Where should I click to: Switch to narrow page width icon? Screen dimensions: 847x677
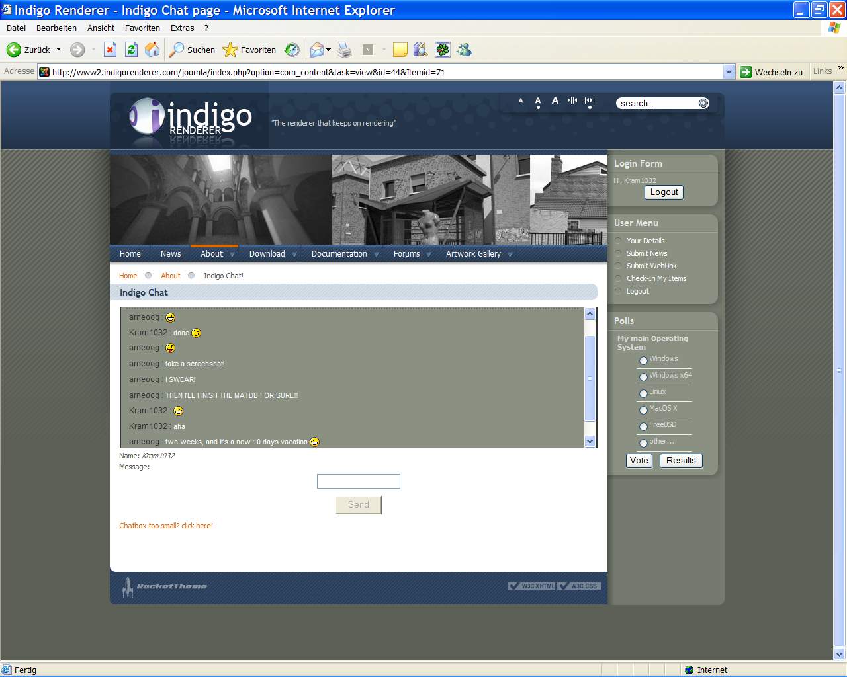click(572, 100)
